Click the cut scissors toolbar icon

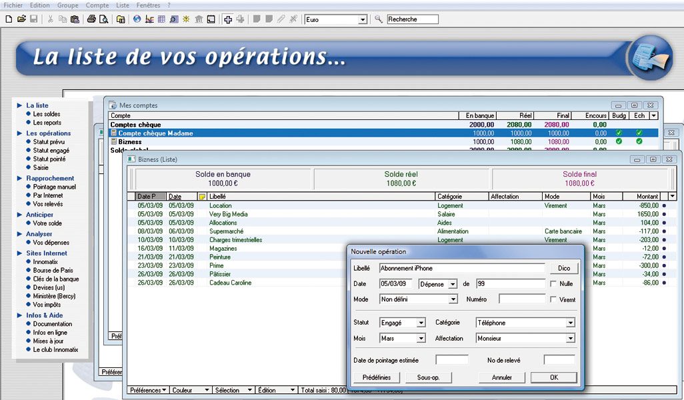[50, 19]
